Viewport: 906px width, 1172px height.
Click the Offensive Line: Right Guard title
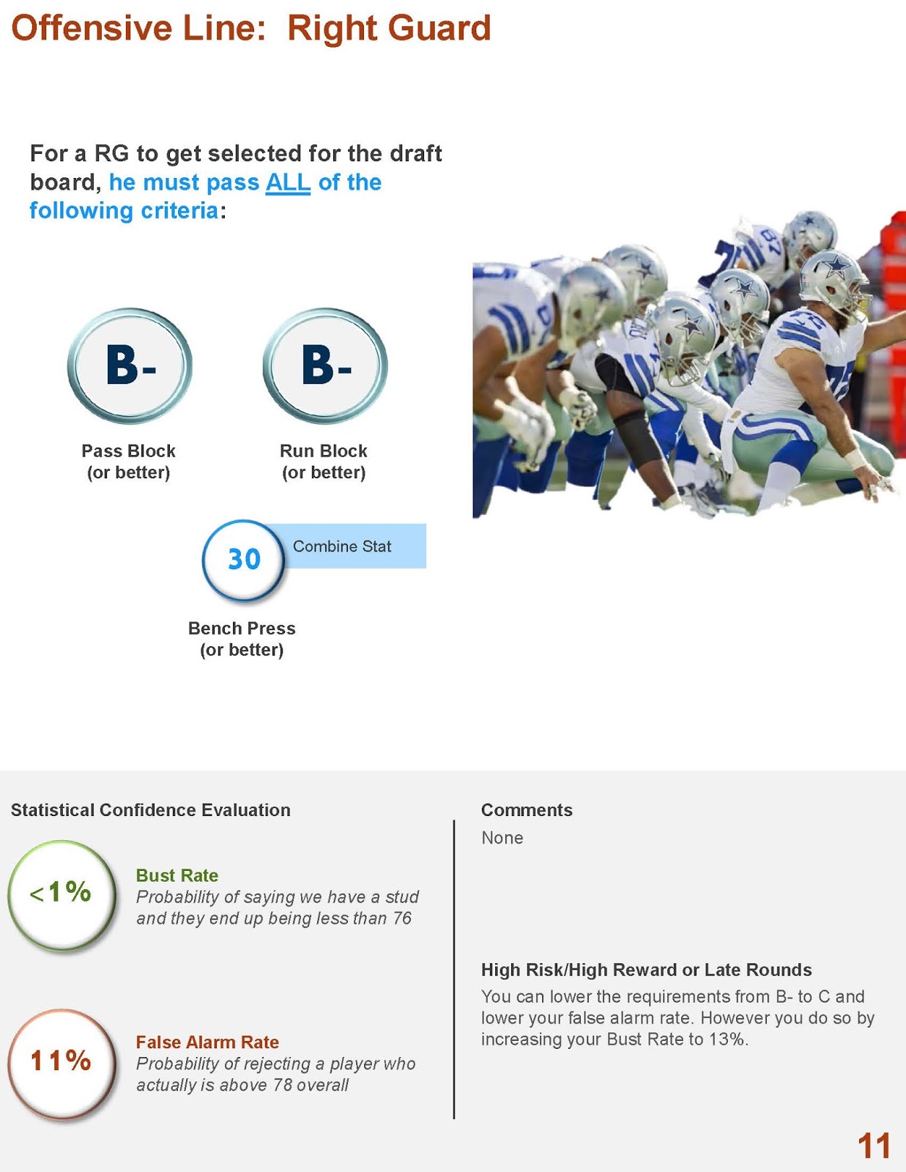[250, 29]
